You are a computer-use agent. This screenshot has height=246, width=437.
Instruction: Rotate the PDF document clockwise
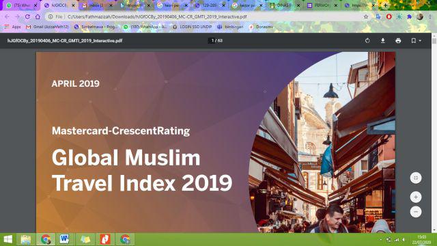(367, 41)
